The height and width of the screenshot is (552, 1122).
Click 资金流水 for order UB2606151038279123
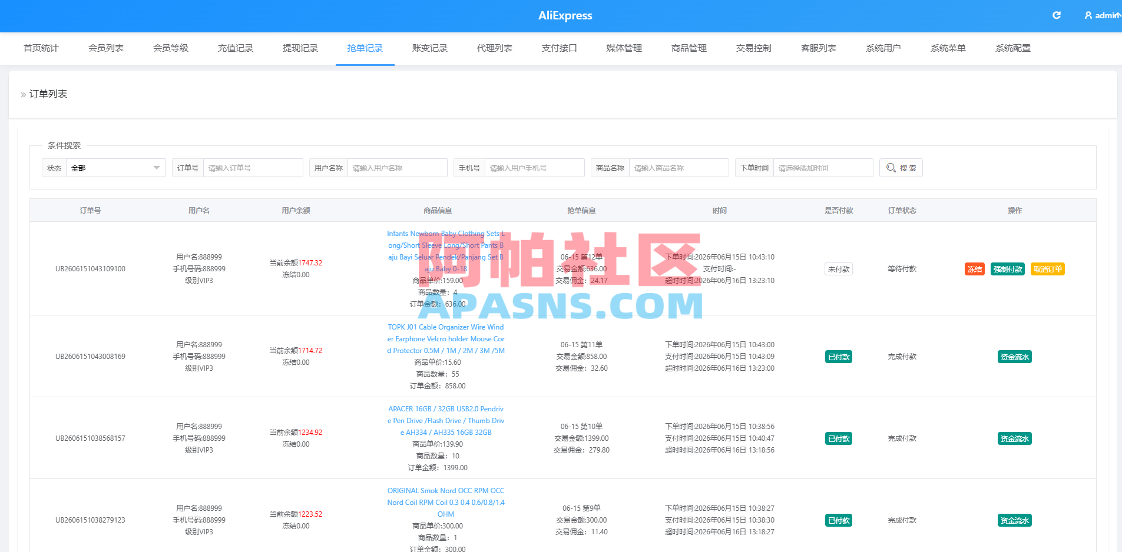click(1015, 520)
